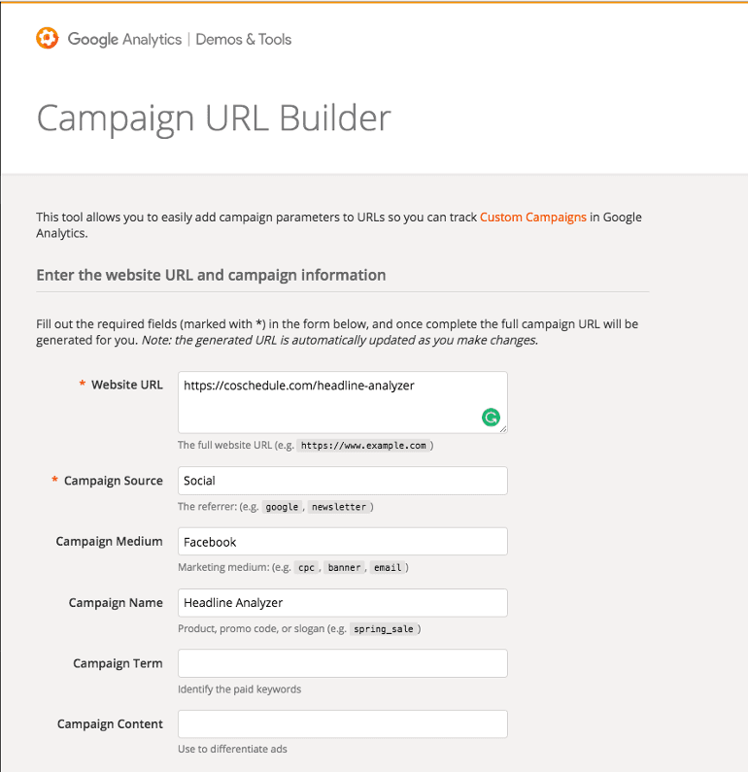The width and height of the screenshot is (748, 772).
Task: Focus the Website URL text area
Action: (342, 403)
